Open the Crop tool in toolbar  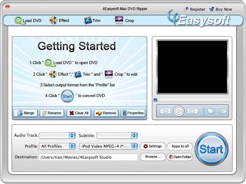click(x=124, y=20)
